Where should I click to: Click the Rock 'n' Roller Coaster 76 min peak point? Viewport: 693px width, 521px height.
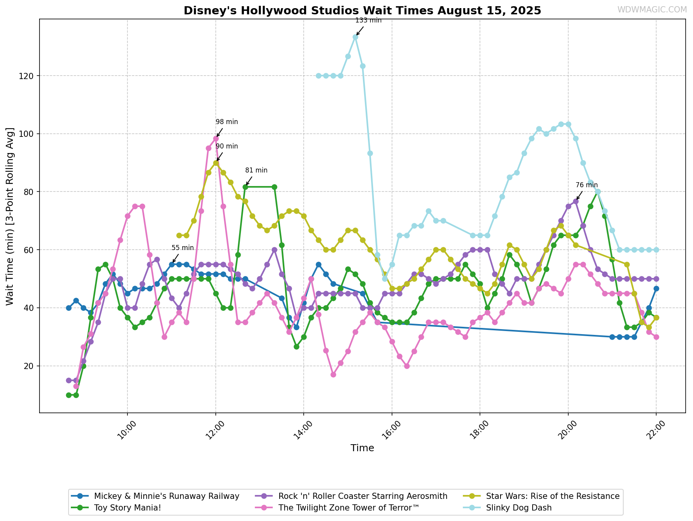576,201
